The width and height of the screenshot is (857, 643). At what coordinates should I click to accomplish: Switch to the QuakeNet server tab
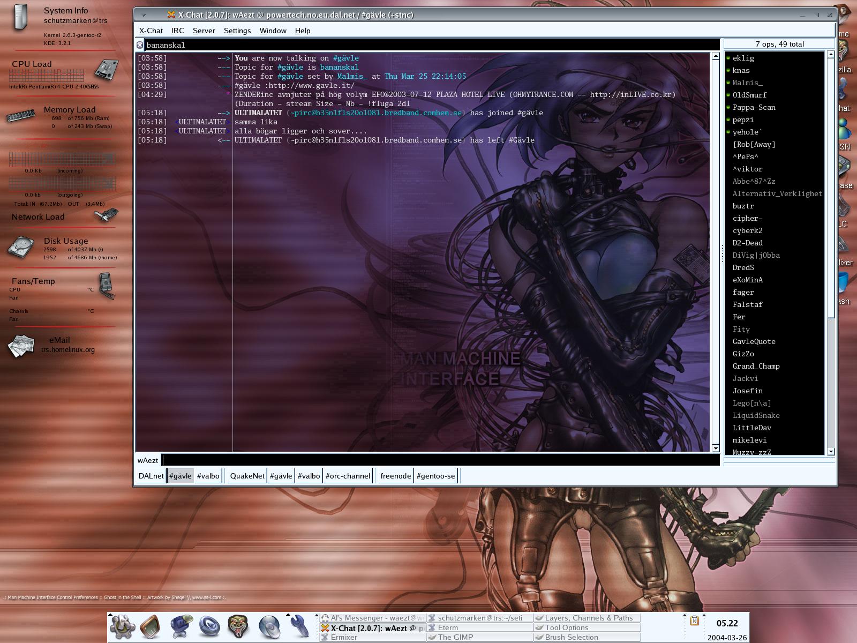tap(247, 476)
